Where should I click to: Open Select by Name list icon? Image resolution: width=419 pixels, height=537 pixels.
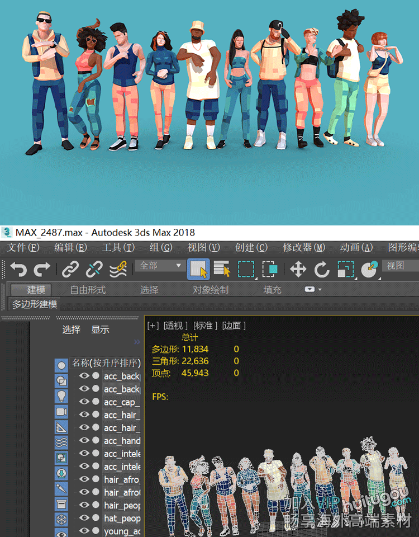[x=222, y=270]
